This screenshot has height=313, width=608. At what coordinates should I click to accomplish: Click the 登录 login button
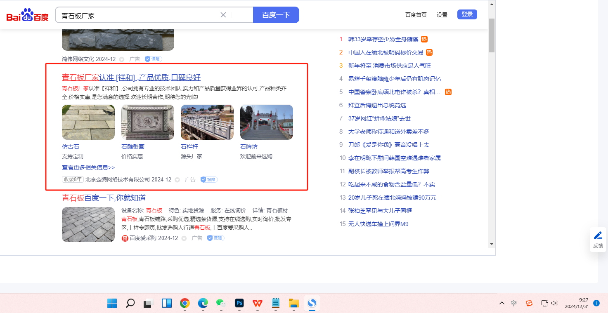[467, 14]
